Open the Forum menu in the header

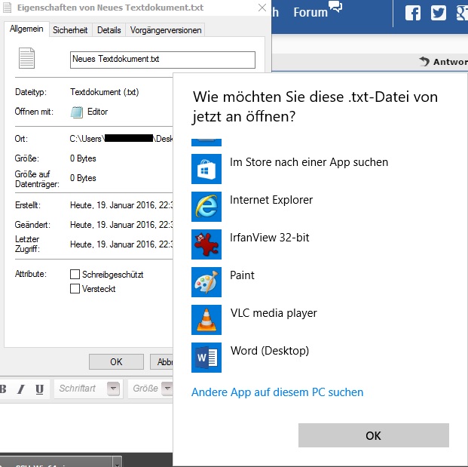point(310,12)
